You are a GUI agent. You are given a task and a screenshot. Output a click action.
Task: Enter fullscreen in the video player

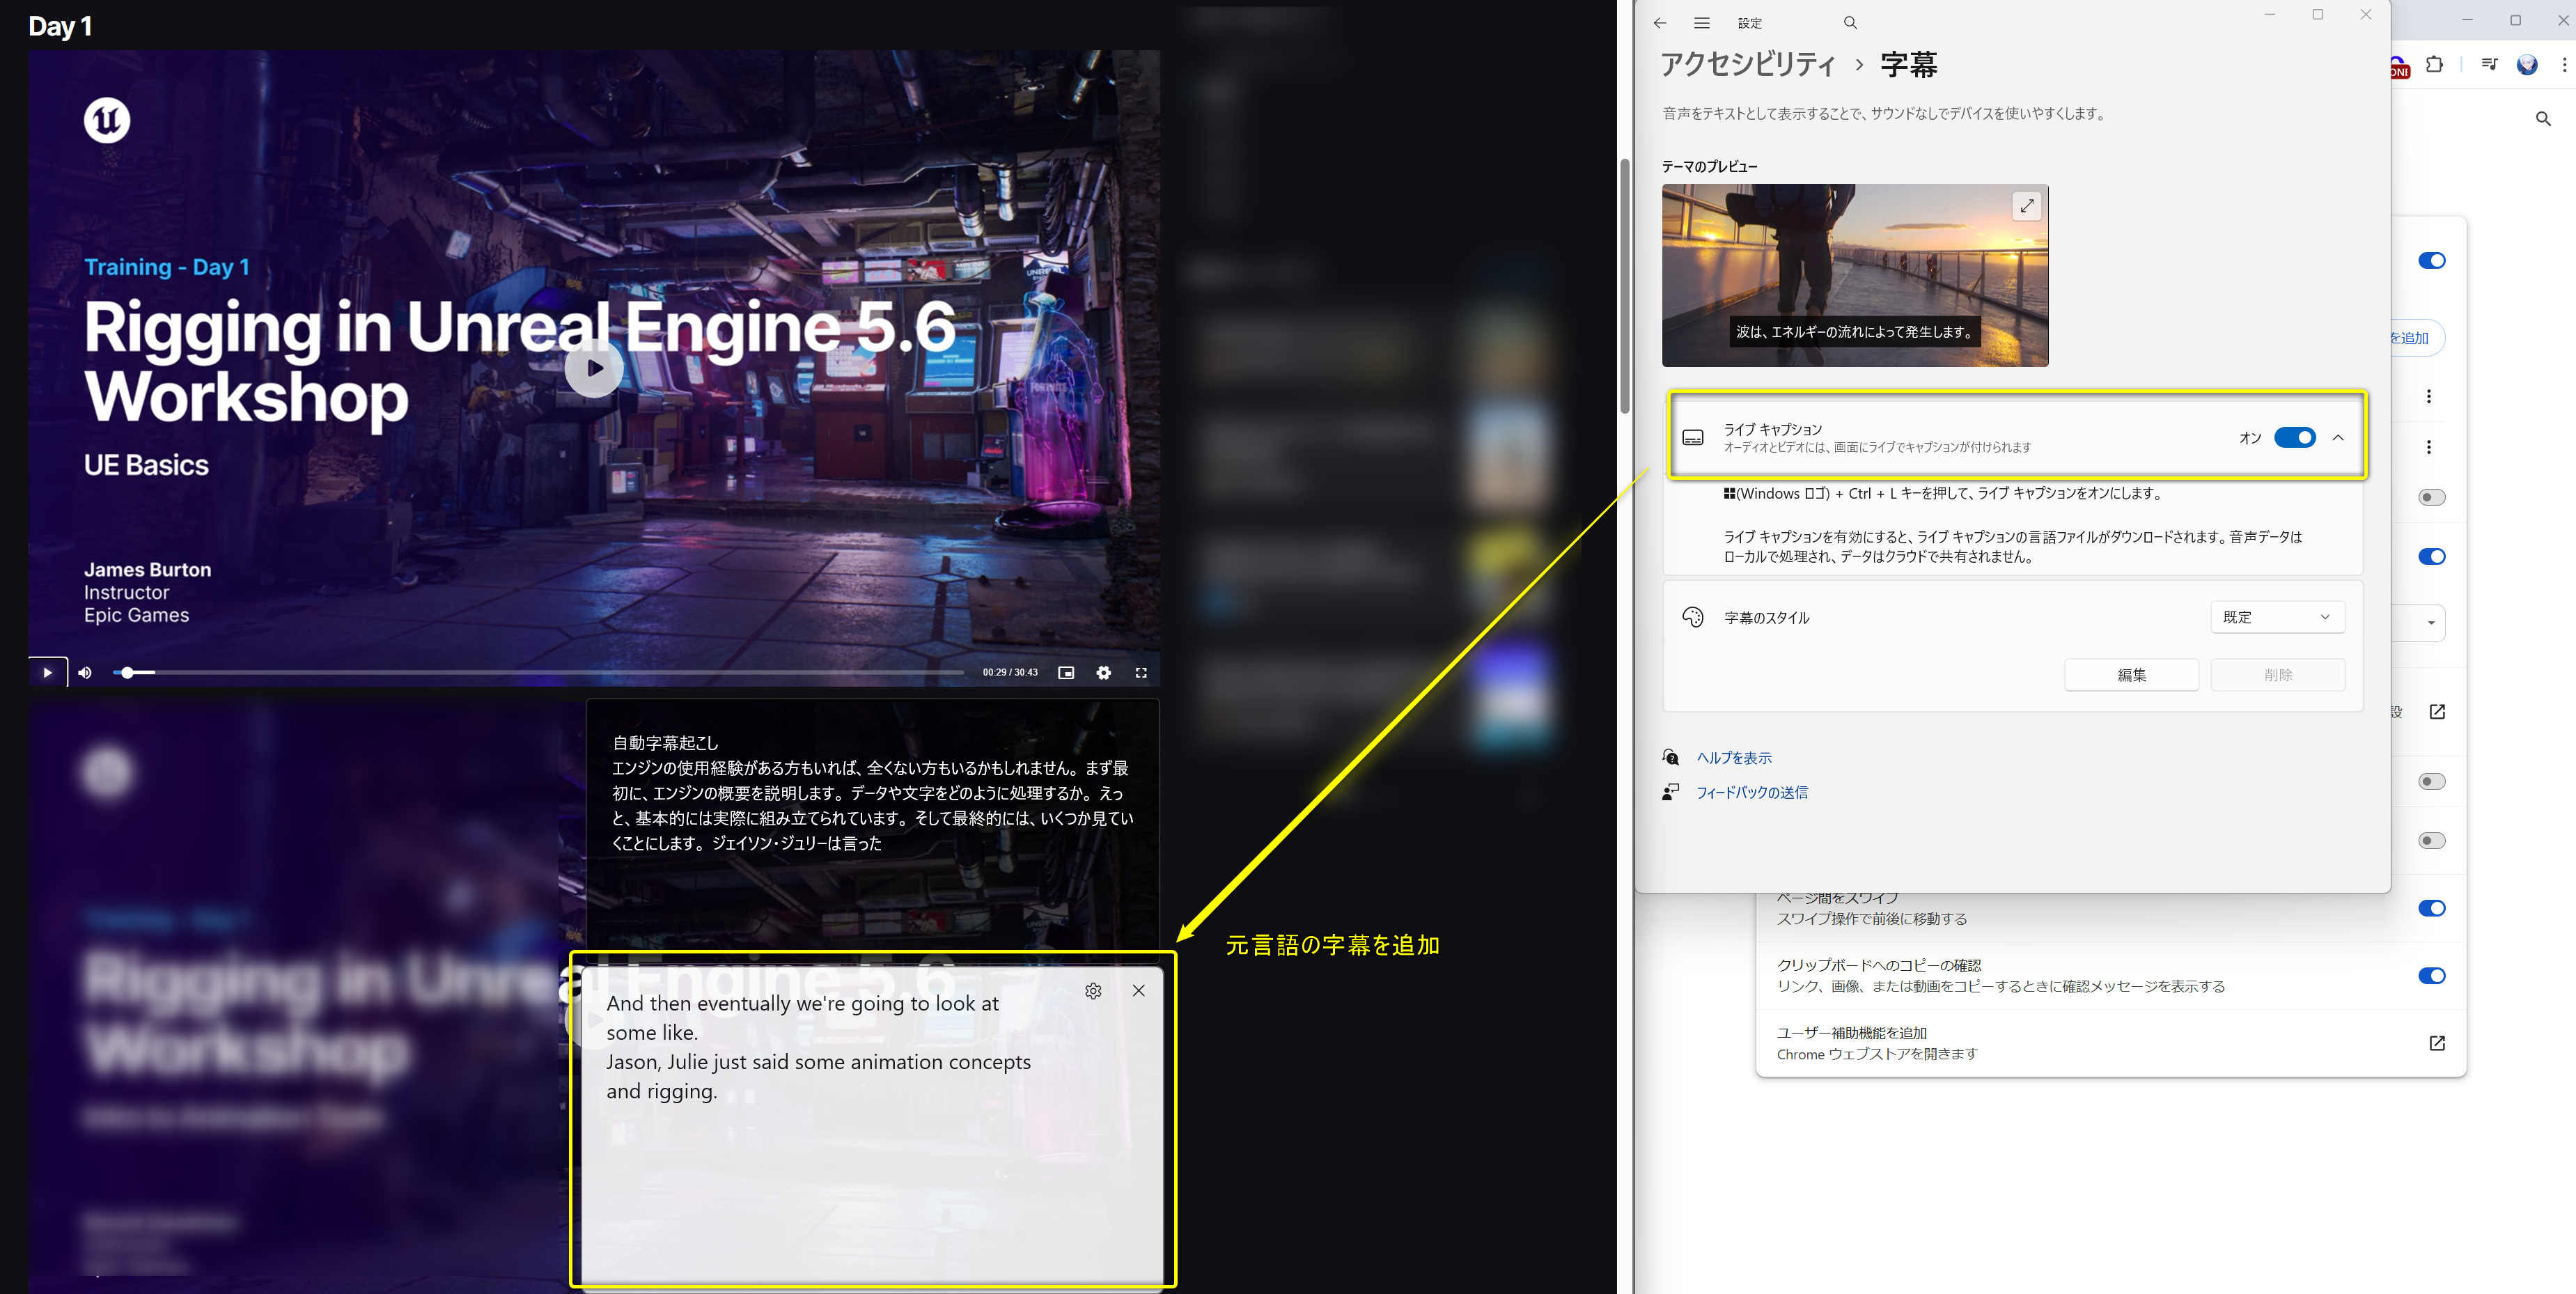tap(1141, 672)
